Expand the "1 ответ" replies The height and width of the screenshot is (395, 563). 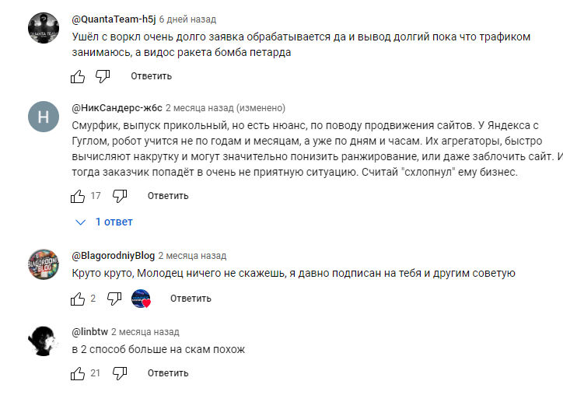point(105,222)
